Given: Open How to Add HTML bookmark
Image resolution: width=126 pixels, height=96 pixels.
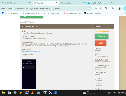Looking at the screenshot, I should (52, 13).
